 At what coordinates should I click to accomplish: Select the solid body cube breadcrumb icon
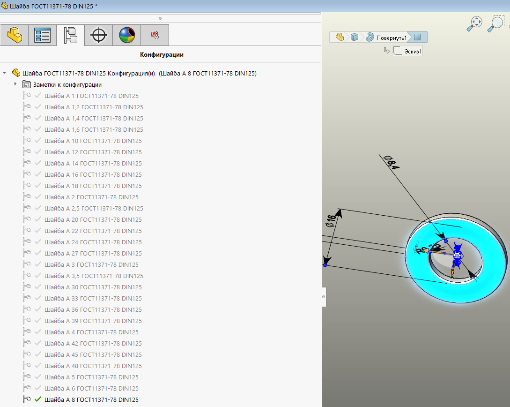point(355,37)
